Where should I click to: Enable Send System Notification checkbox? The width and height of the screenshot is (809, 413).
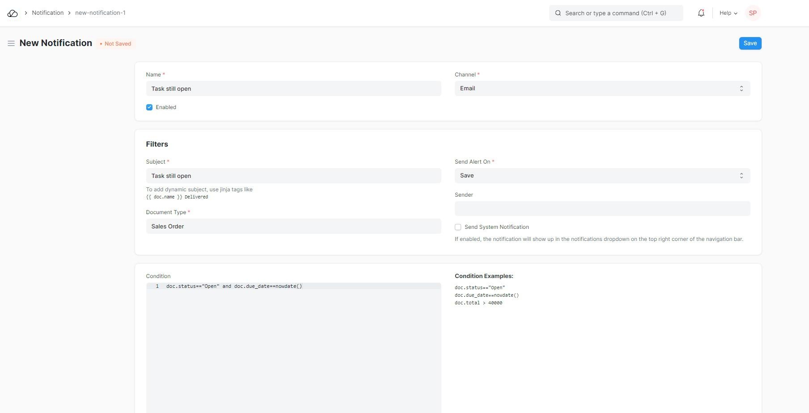pyautogui.click(x=458, y=227)
